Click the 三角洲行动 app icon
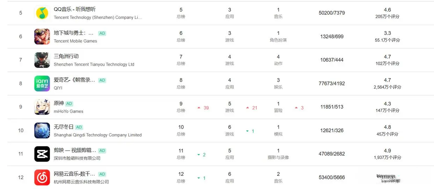This screenshot has width=434, height=189. [x=42, y=60]
